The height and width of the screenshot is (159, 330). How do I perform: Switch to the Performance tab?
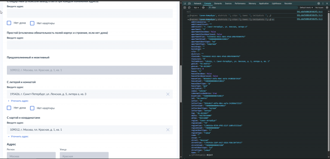240,3
